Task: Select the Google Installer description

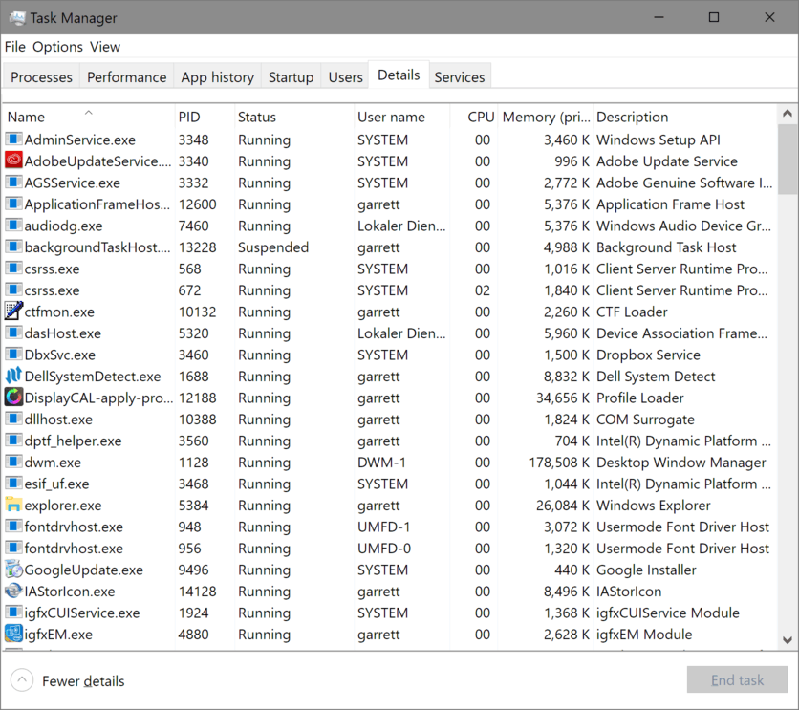Action: 646,570
